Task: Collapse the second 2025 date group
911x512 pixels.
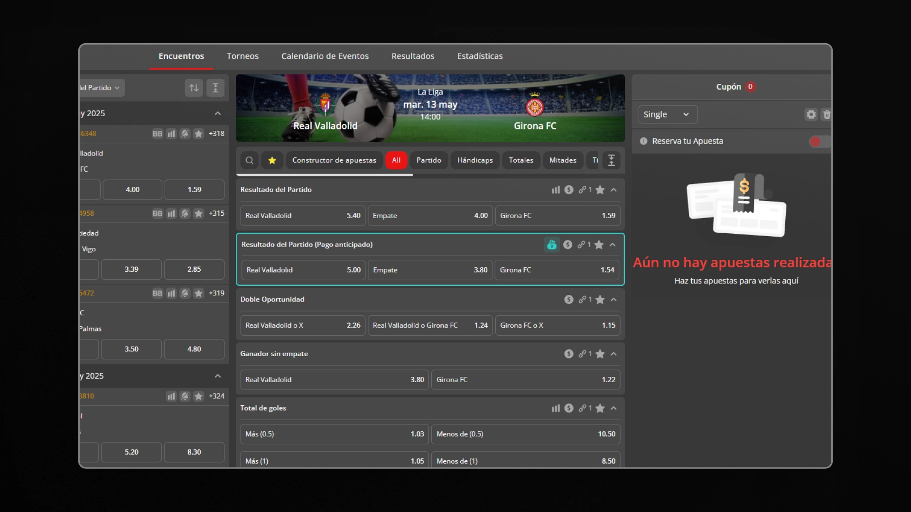Action: [x=218, y=376]
